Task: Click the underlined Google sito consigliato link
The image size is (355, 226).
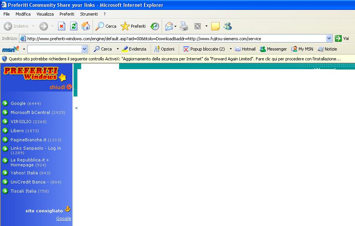Action: pyautogui.click(x=64, y=218)
